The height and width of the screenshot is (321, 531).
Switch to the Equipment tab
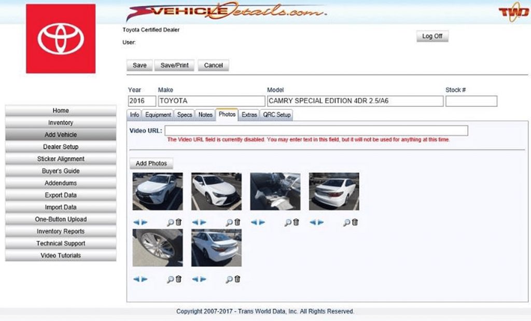pyautogui.click(x=158, y=115)
